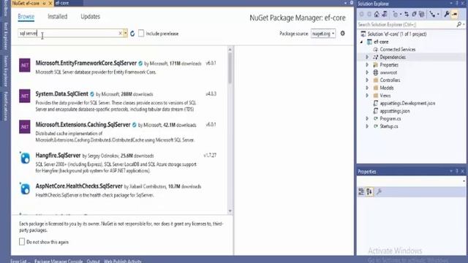This screenshot has width=468, height=263.
Task: Select Microsoft.EntityFrameworkCore.SqlServer package
Action: pos(119,67)
